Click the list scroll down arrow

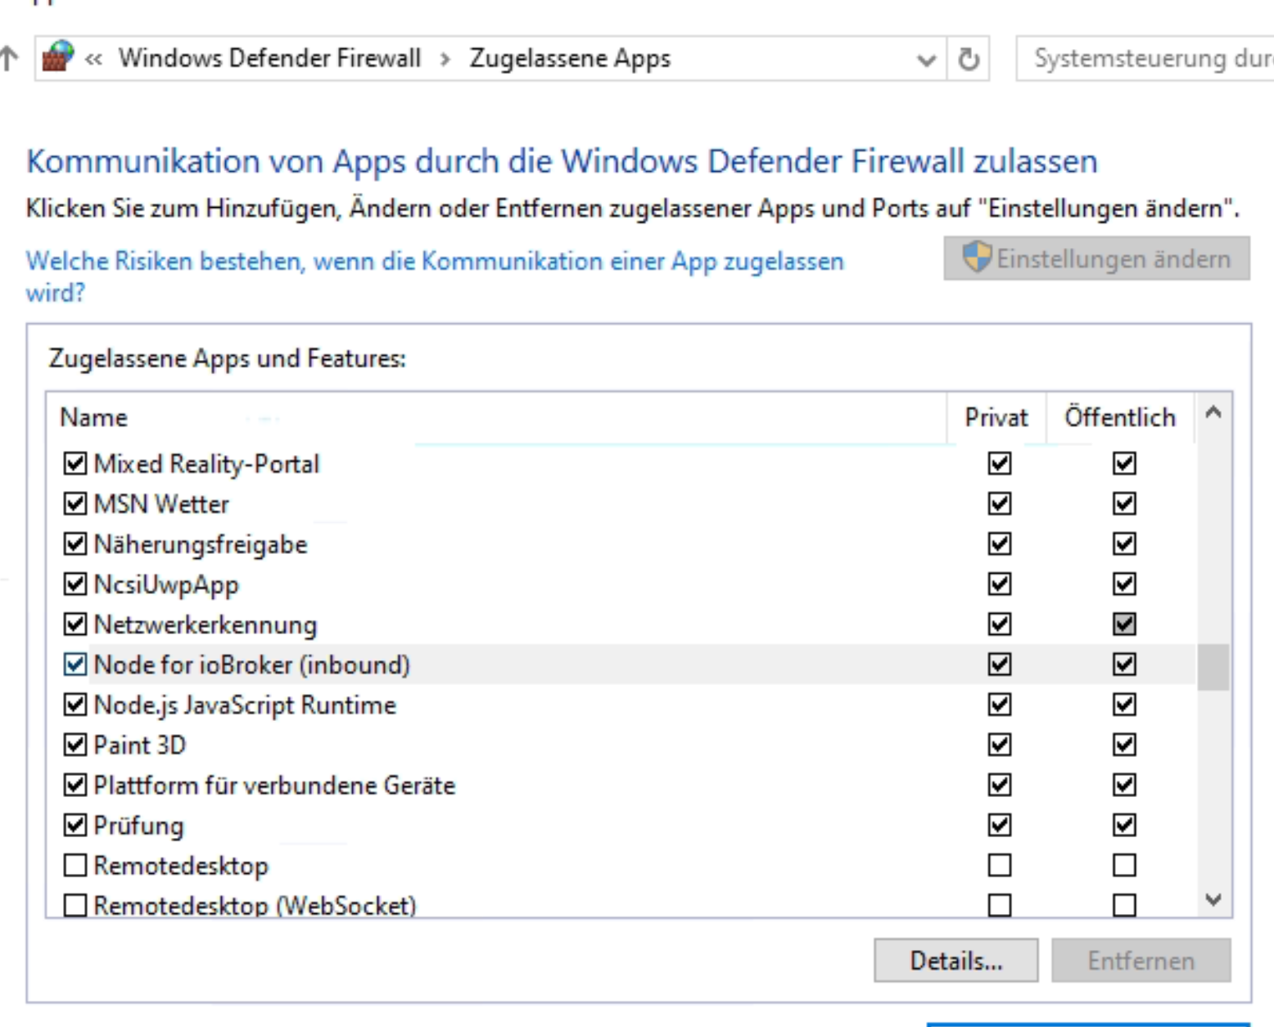[x=1213, y=899]
